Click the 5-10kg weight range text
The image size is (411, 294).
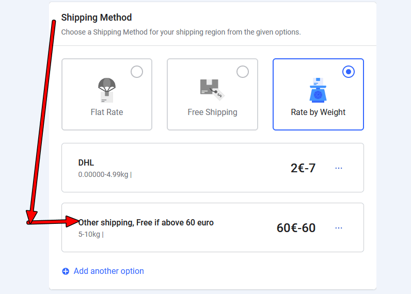pyautogui.click(x=90, y=235)
